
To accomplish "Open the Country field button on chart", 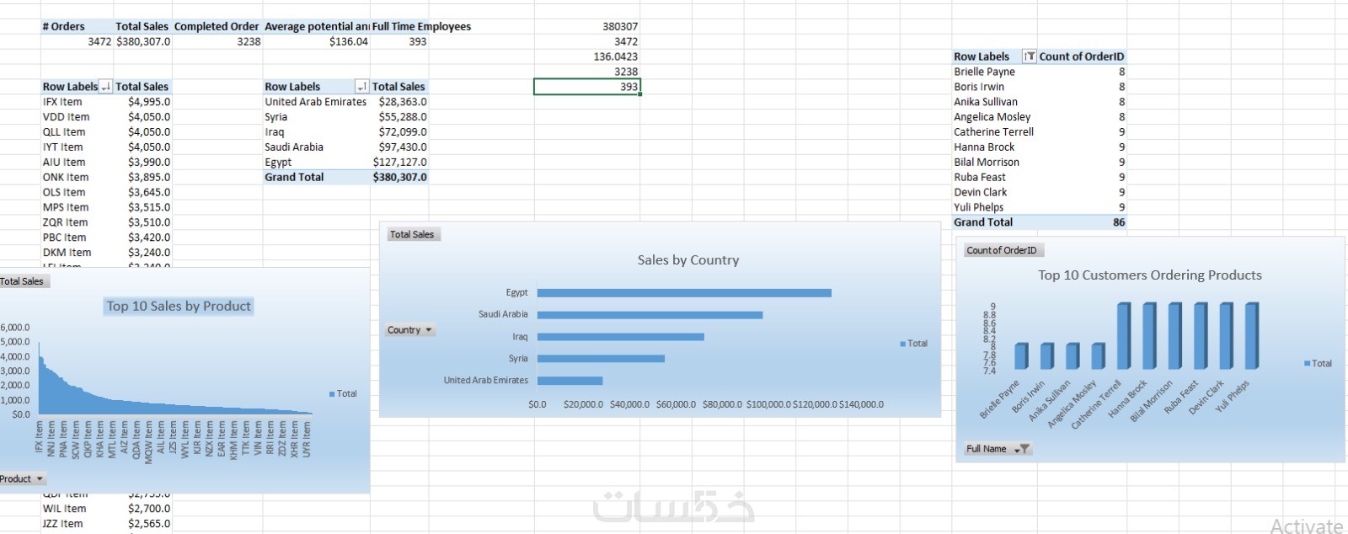I will click(x=409, y=330).
